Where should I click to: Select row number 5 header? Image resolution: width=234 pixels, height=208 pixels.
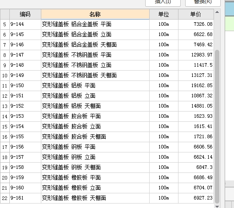5,24
